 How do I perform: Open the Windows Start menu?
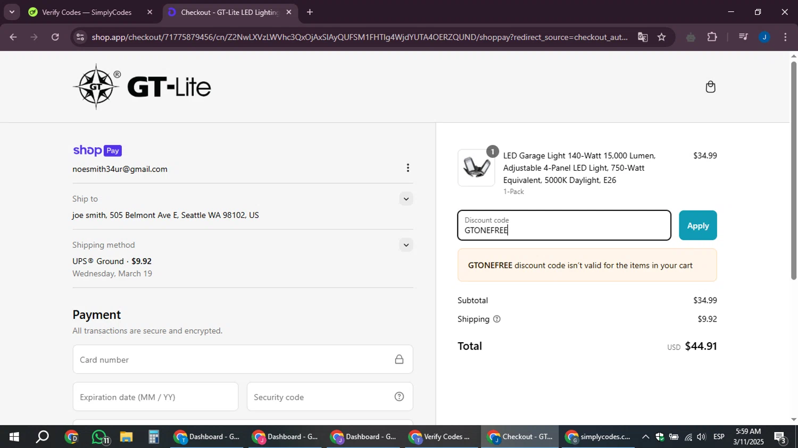click(14, 437)
